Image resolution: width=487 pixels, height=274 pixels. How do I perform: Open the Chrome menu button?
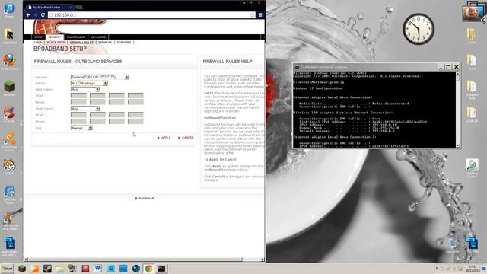point(260,15)
